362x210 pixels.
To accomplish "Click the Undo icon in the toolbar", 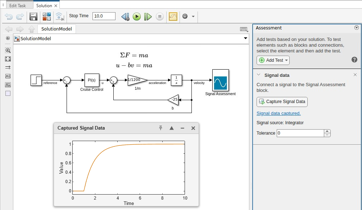I will (9, 17).
